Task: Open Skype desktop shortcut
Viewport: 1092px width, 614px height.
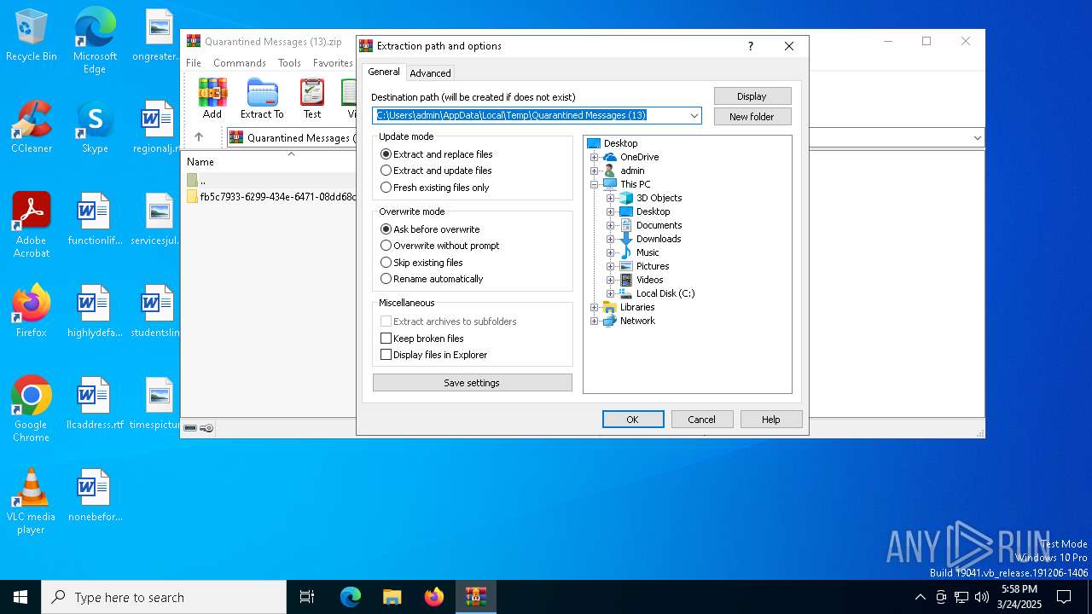Action: (95, 127)
